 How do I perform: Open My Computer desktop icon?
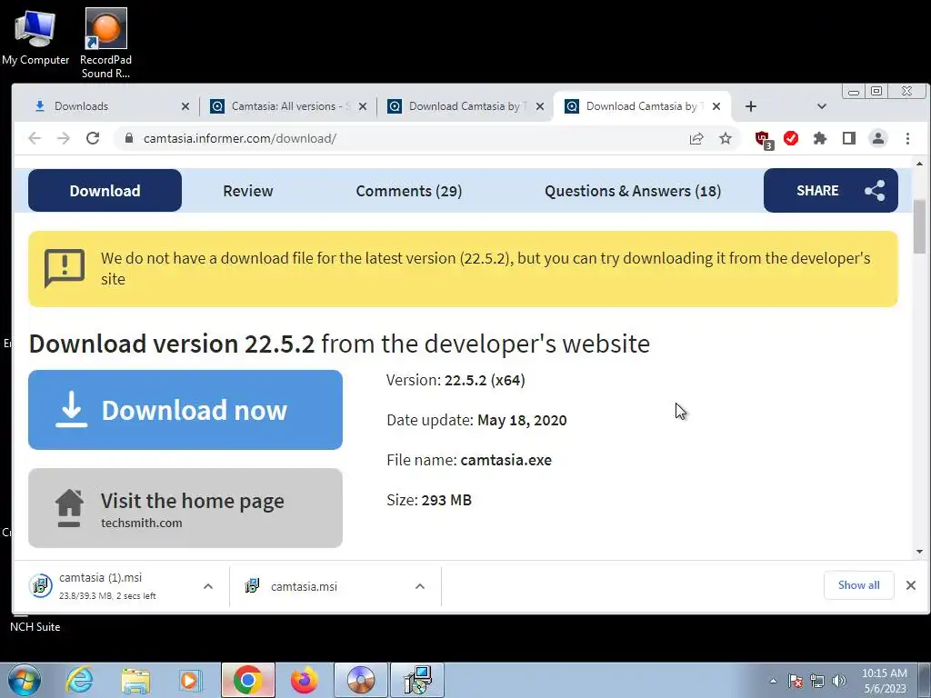point(35,36)
